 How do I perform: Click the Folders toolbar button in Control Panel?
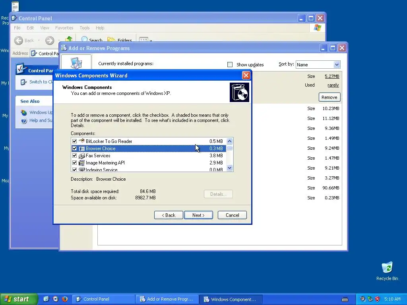(x=119, y=40)
